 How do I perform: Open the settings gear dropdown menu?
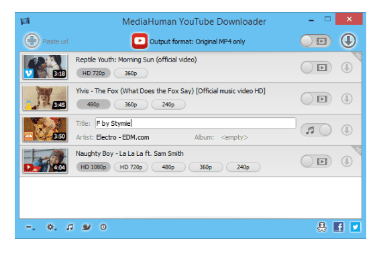(x=52, y=227)
